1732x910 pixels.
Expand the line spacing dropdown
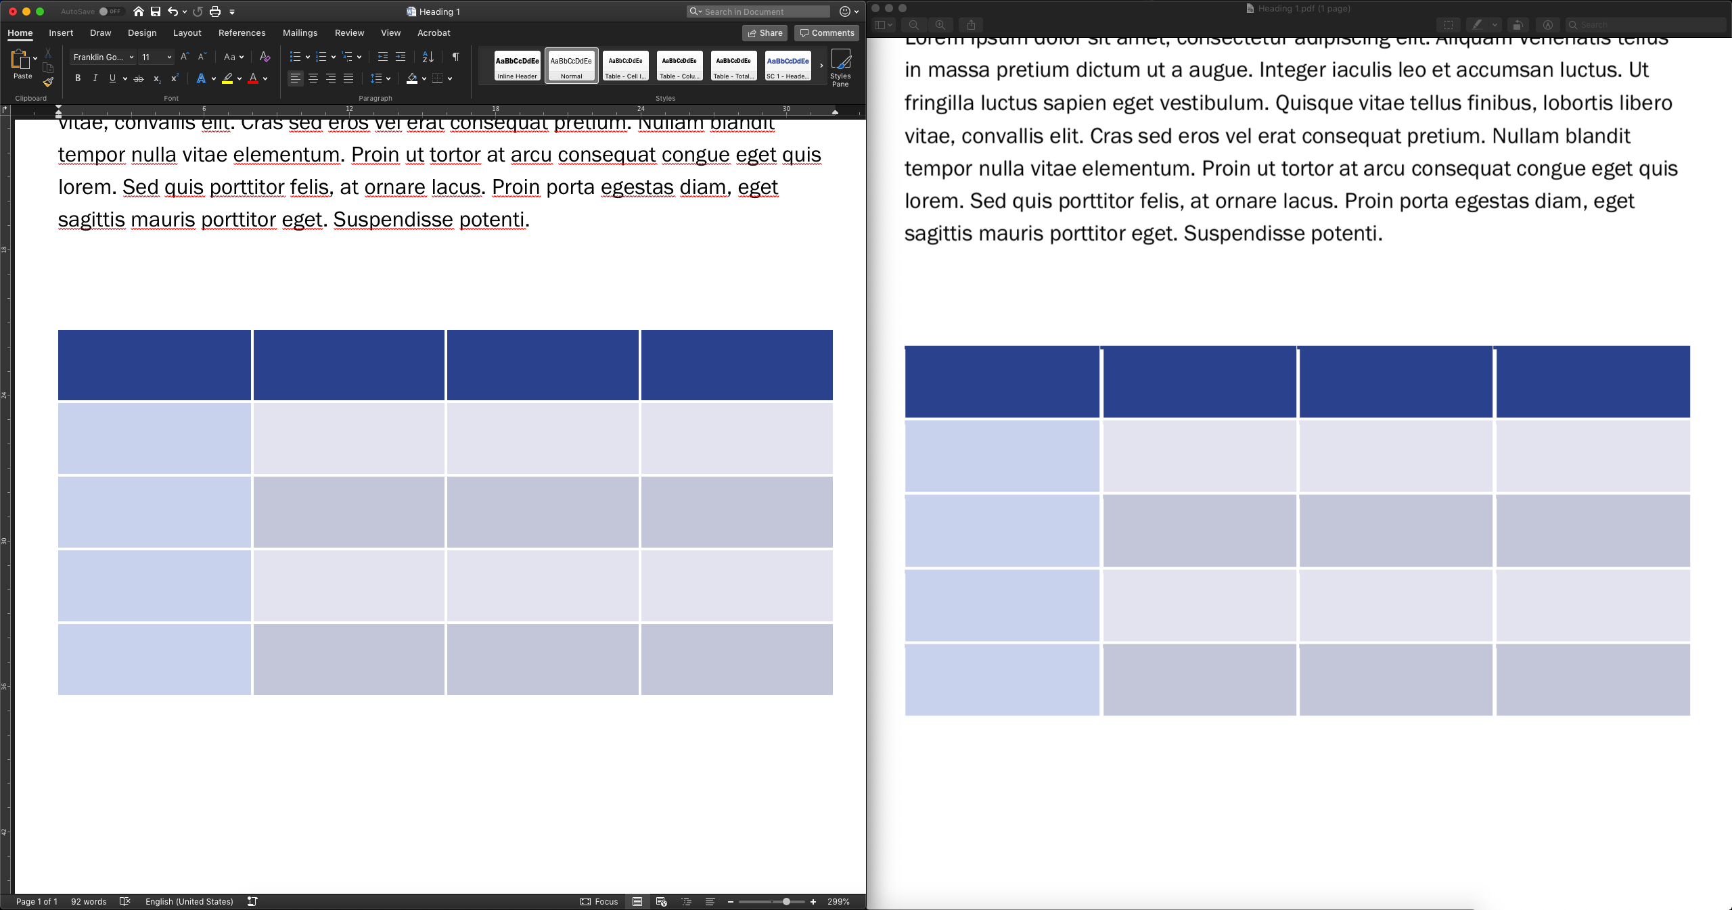[388, 78]
